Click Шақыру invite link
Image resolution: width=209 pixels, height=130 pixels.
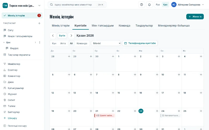[22, 118]
